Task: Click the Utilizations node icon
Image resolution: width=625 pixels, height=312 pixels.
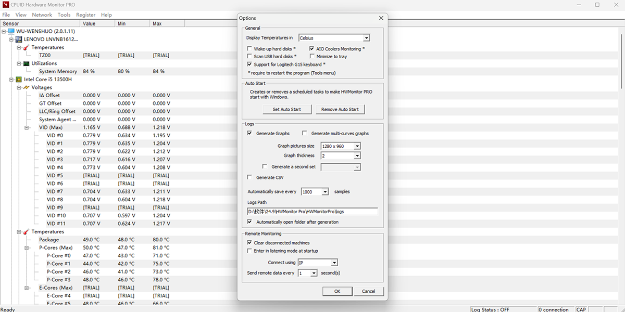Action: pos(27,63)
